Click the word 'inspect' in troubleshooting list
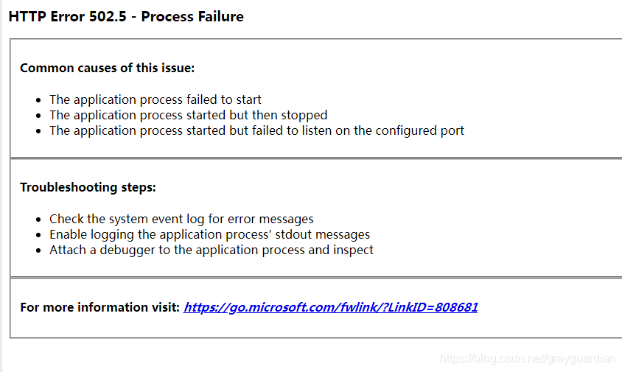622x372 pixels. pyautogui.click(x=353, y=250)
